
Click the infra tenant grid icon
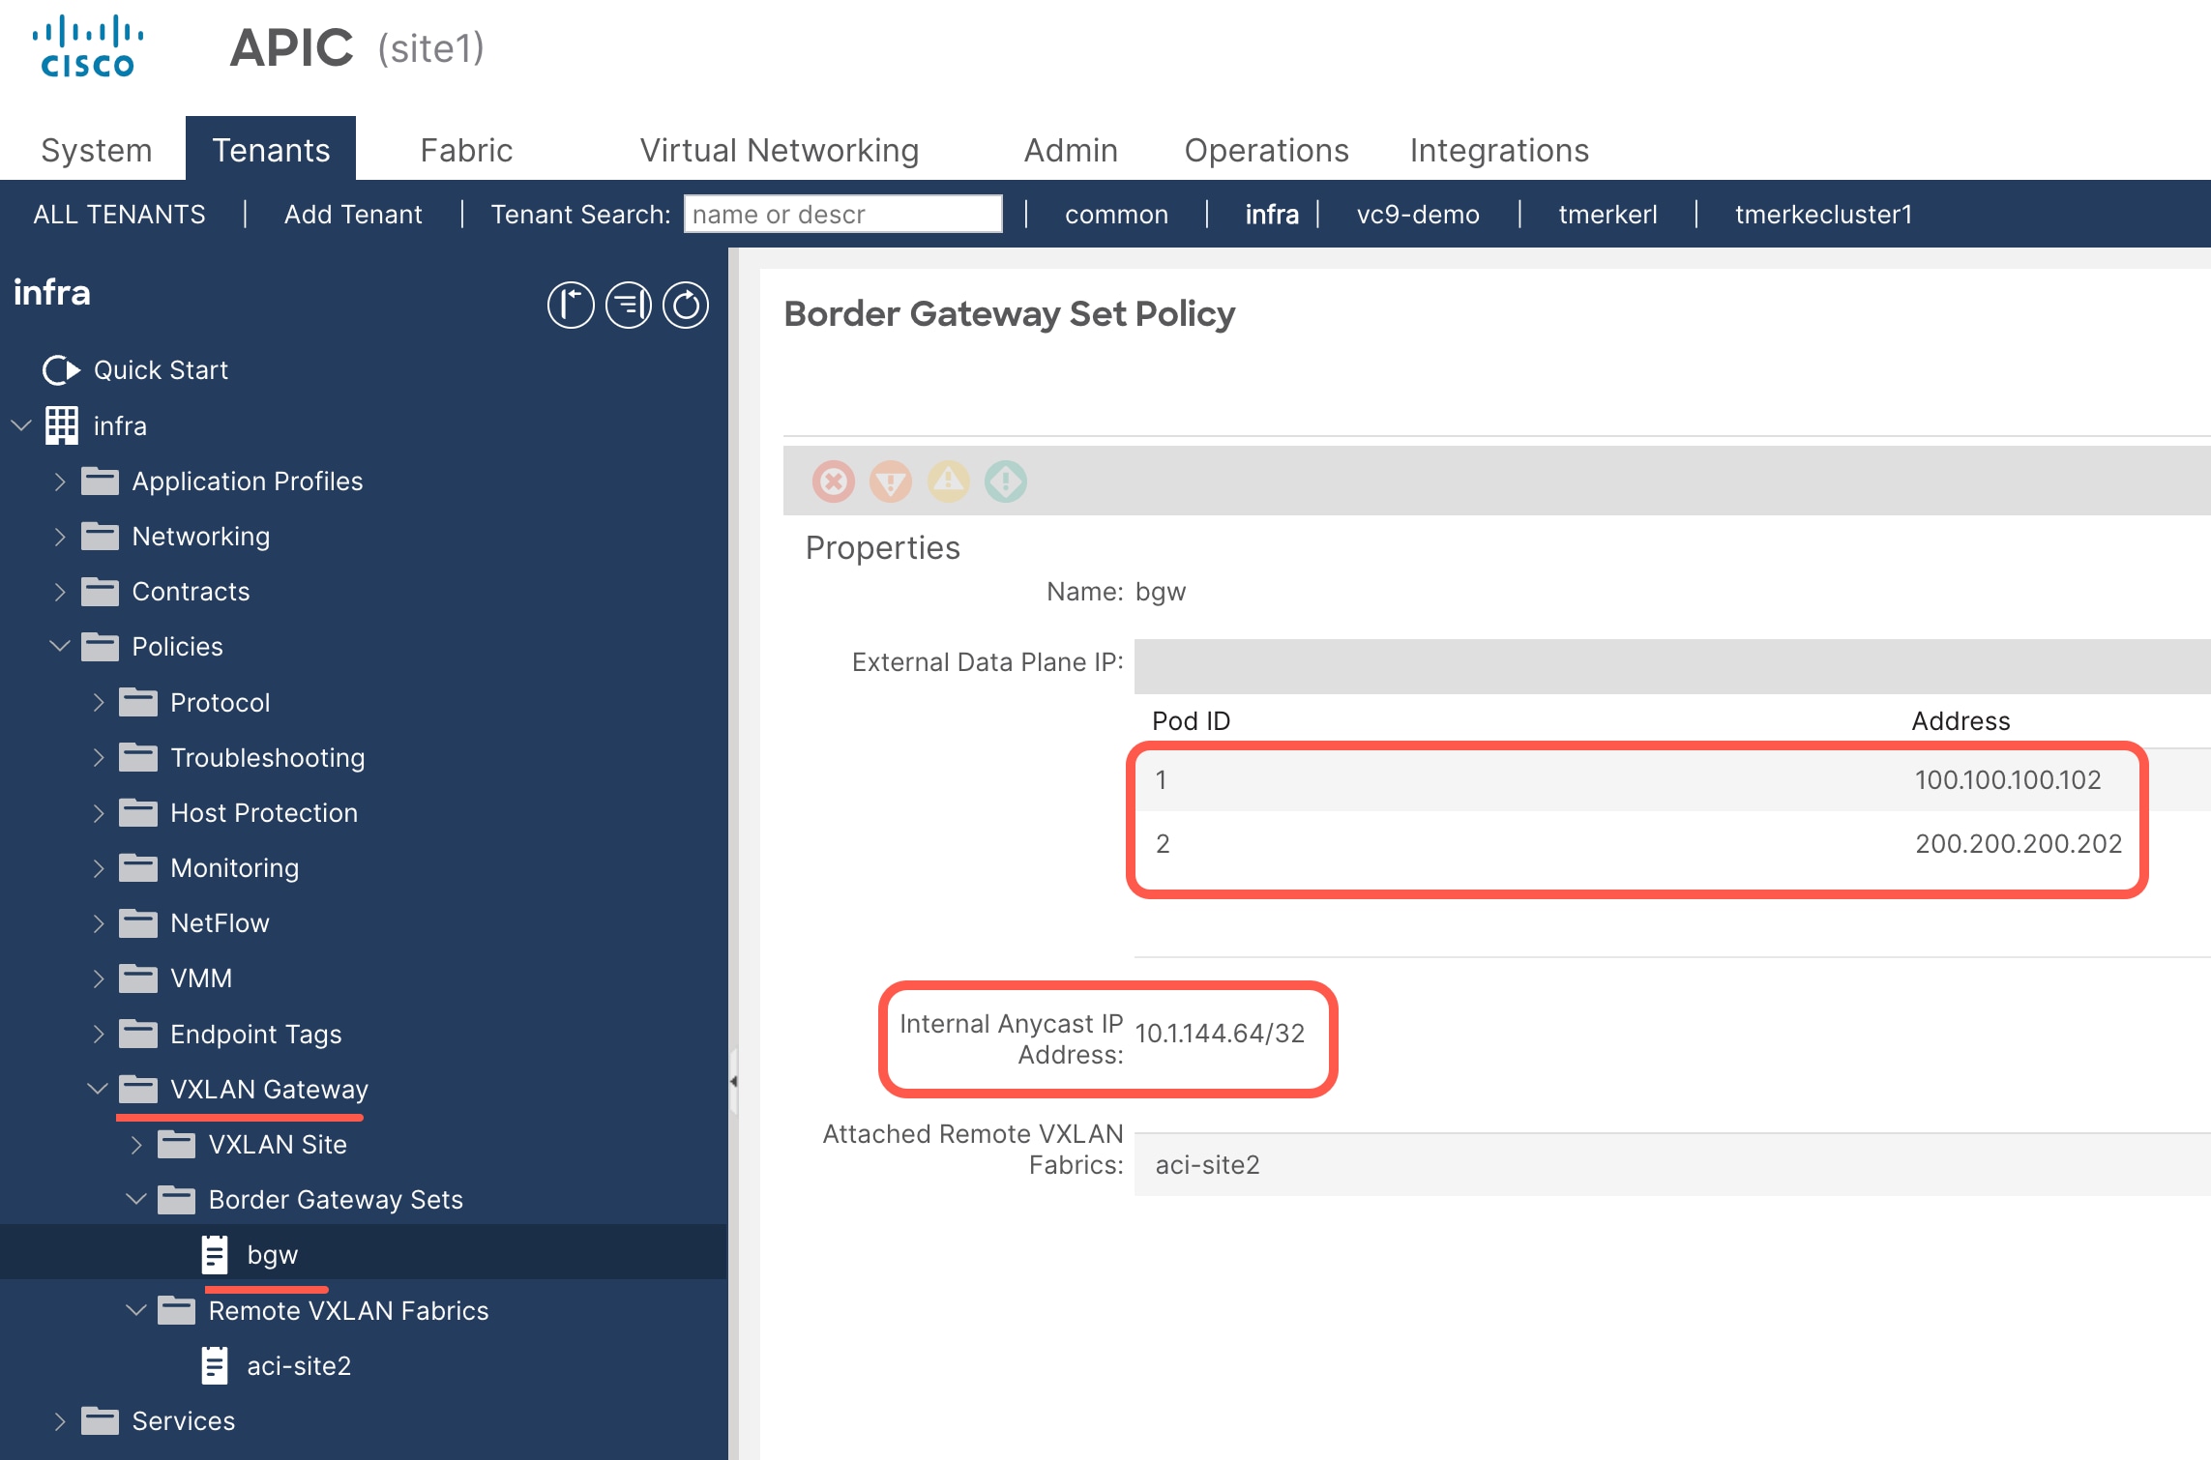point(62,425)
